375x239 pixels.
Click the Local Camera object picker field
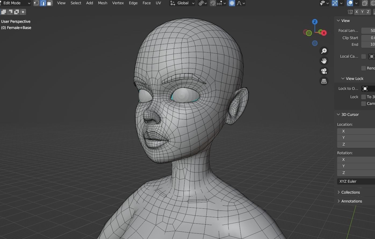372,56
